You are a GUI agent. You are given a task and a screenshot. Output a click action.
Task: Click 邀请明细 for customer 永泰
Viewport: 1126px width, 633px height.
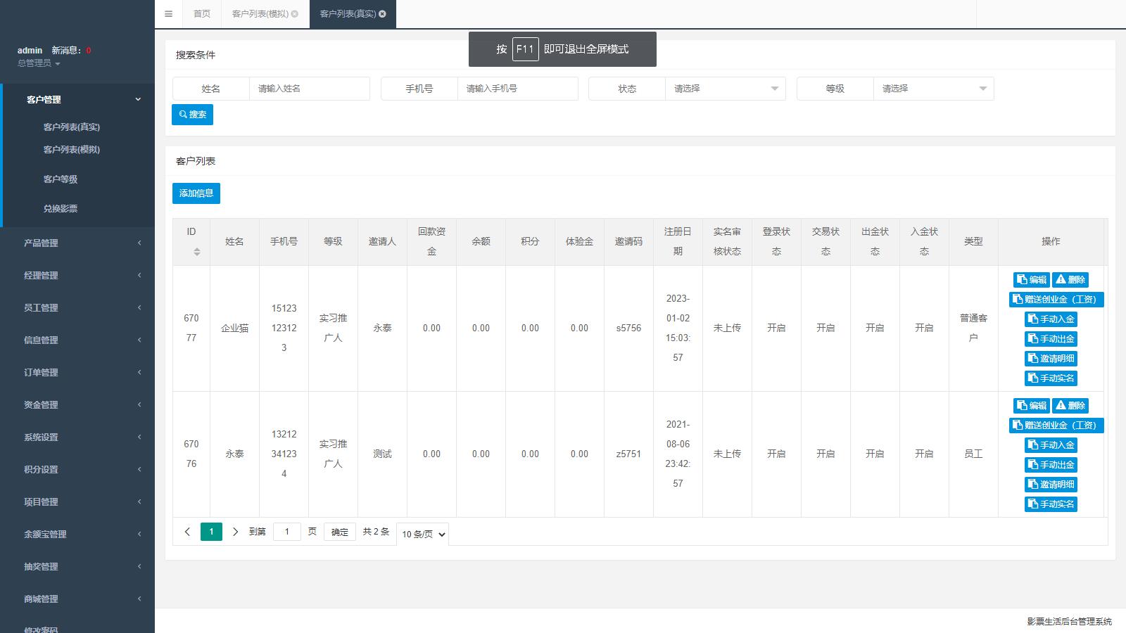point(1051,485)
